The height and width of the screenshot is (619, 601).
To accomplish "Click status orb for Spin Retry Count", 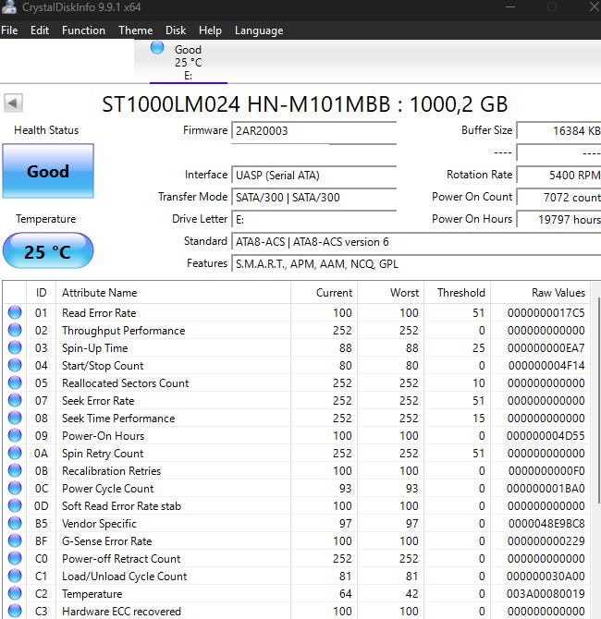I will 15,453.
